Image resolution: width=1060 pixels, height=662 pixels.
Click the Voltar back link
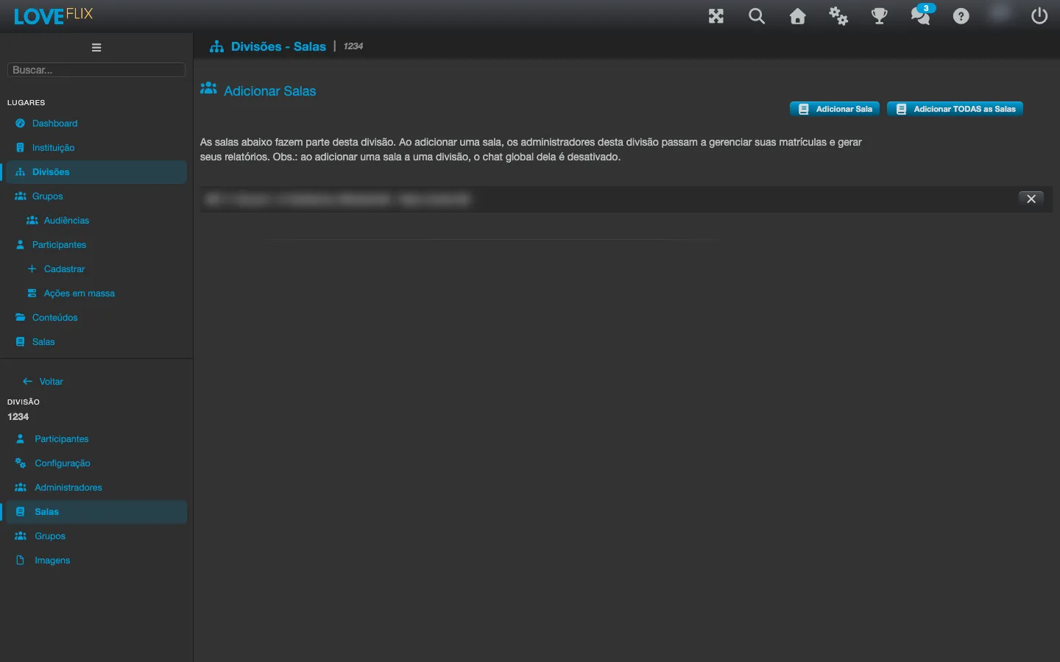pyautogui.click(x=43, y=382)
